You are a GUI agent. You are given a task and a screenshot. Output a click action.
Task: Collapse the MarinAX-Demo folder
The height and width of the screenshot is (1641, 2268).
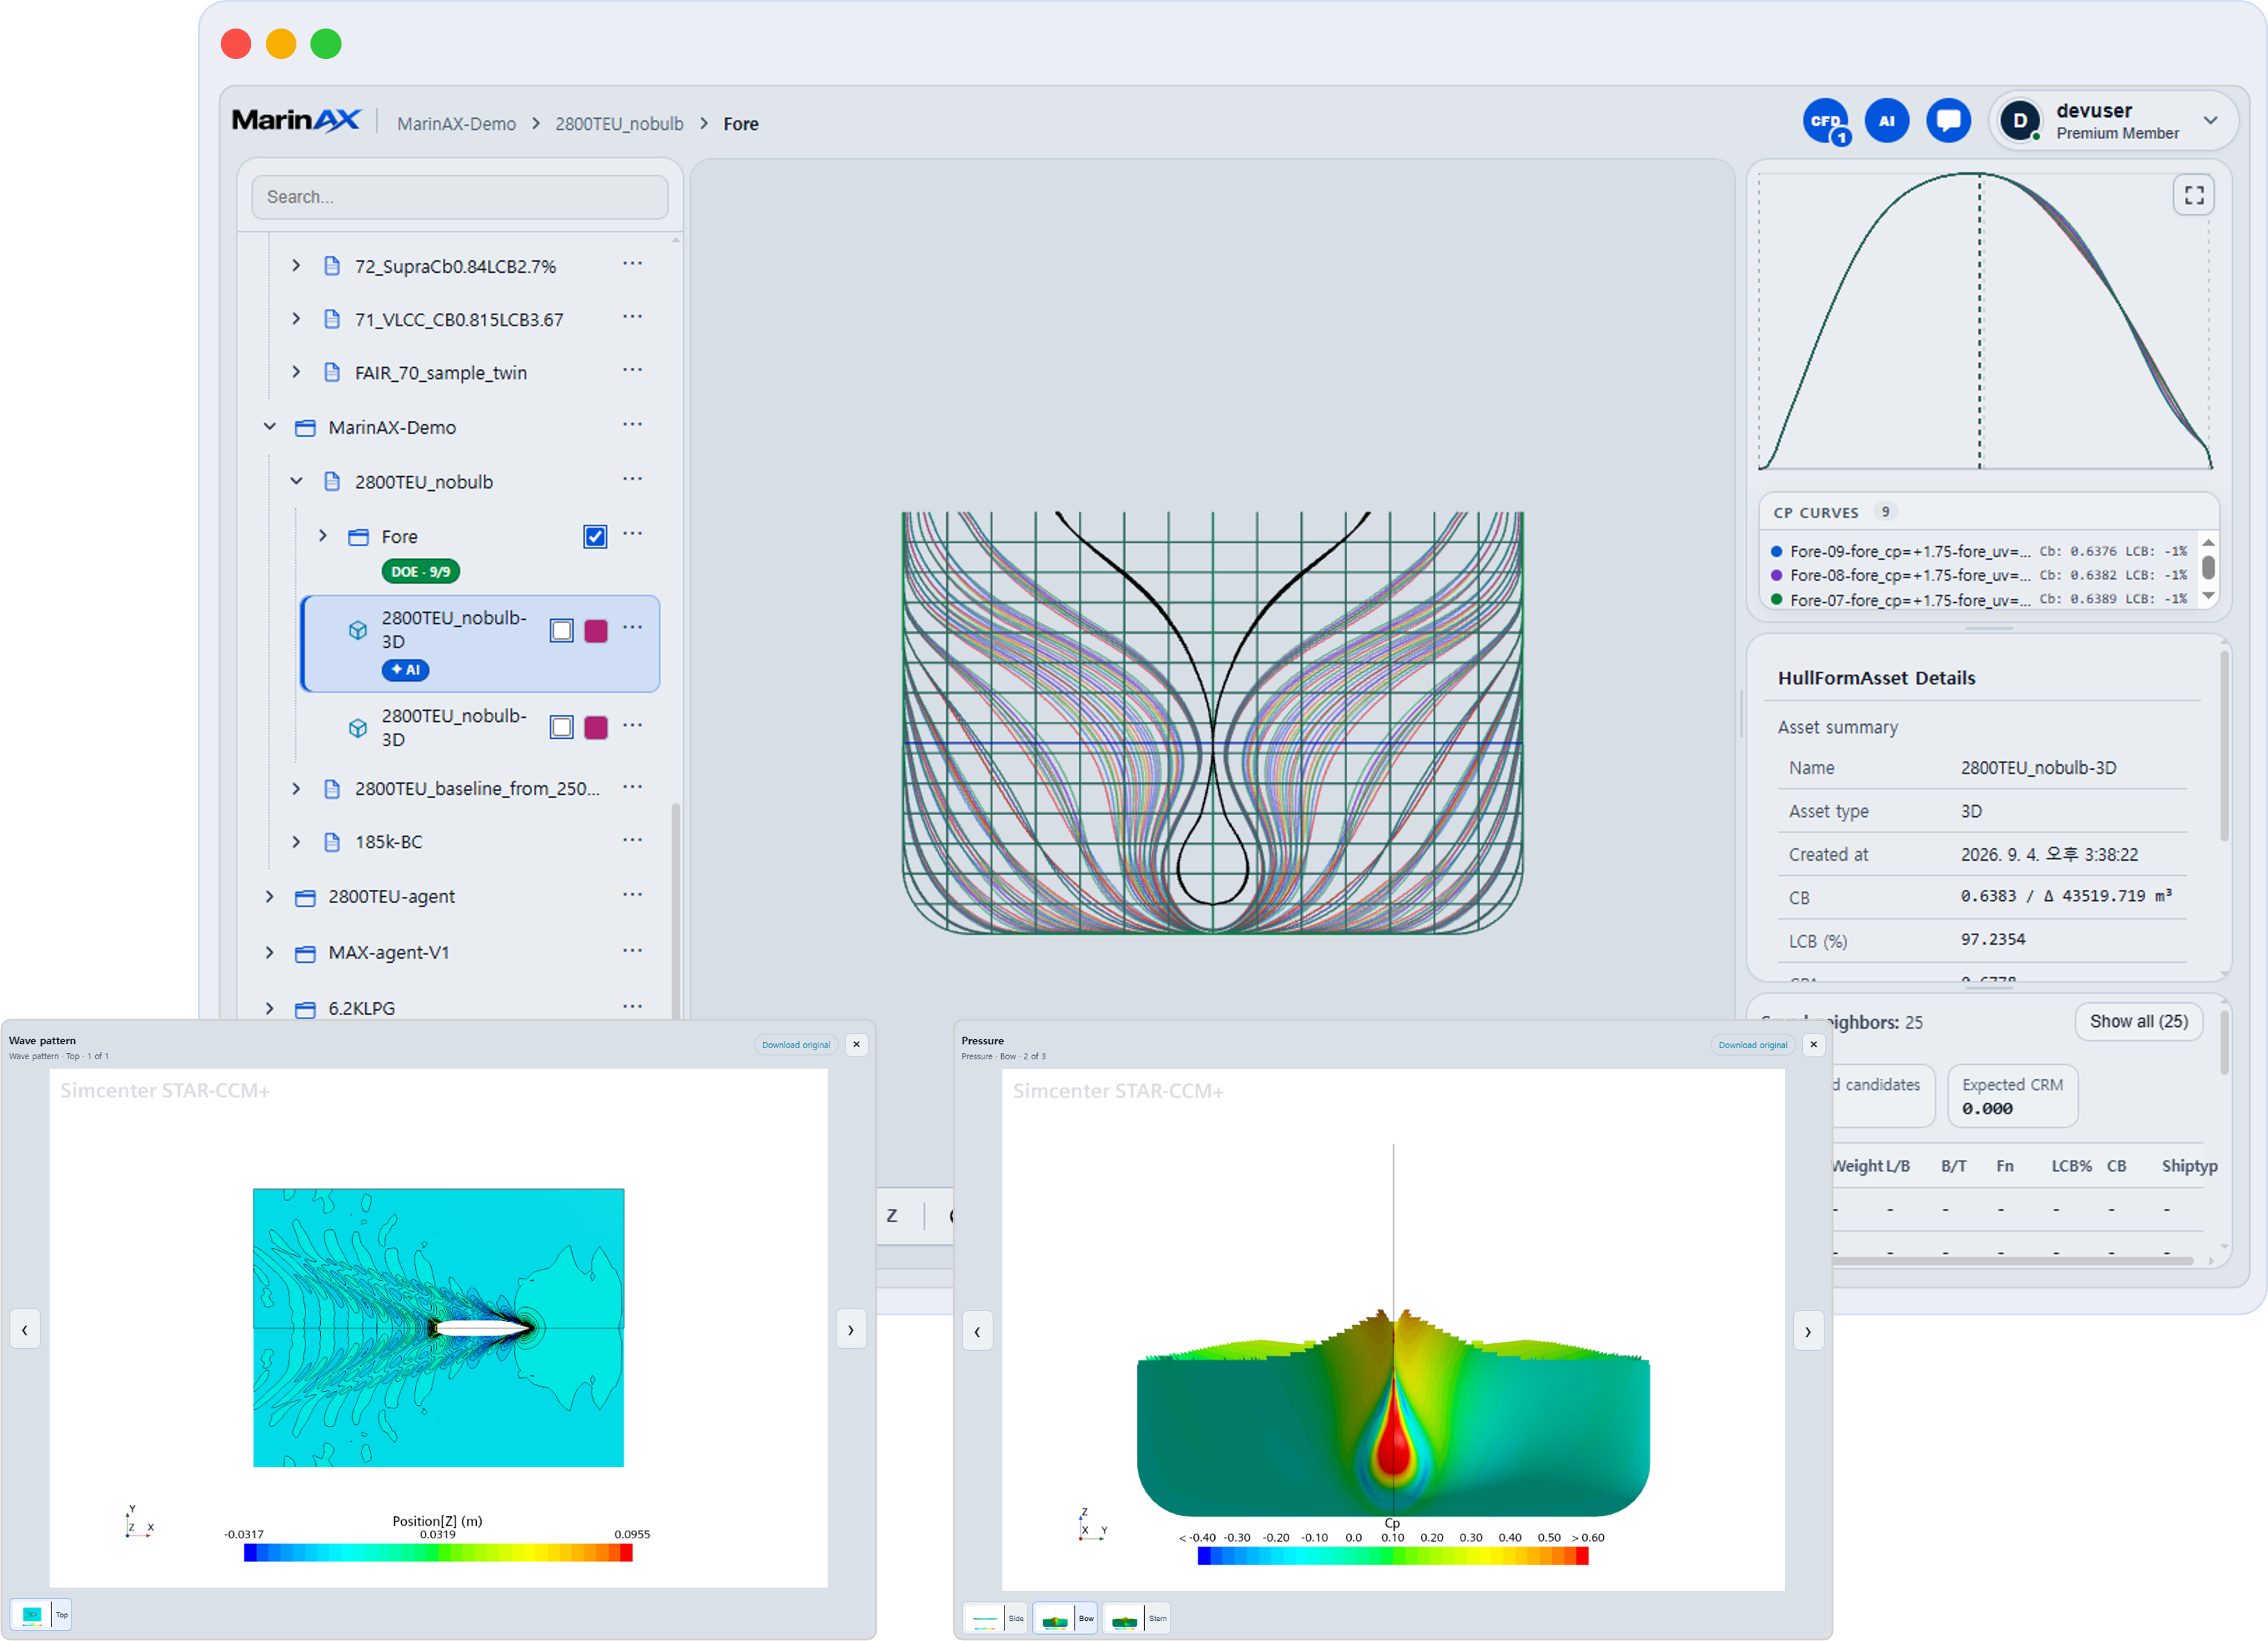pos(270,427)
